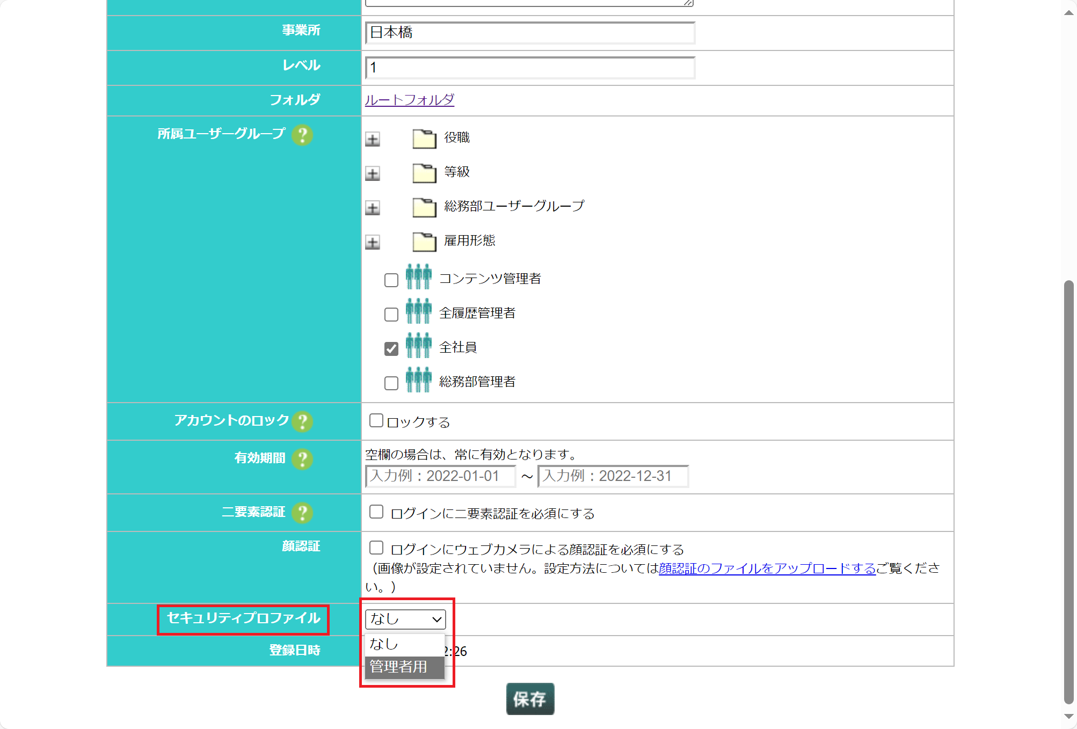Click the コンテンツ管理者 group people icon
Viewport: 1077px width, 729px height.
(418, 276)
